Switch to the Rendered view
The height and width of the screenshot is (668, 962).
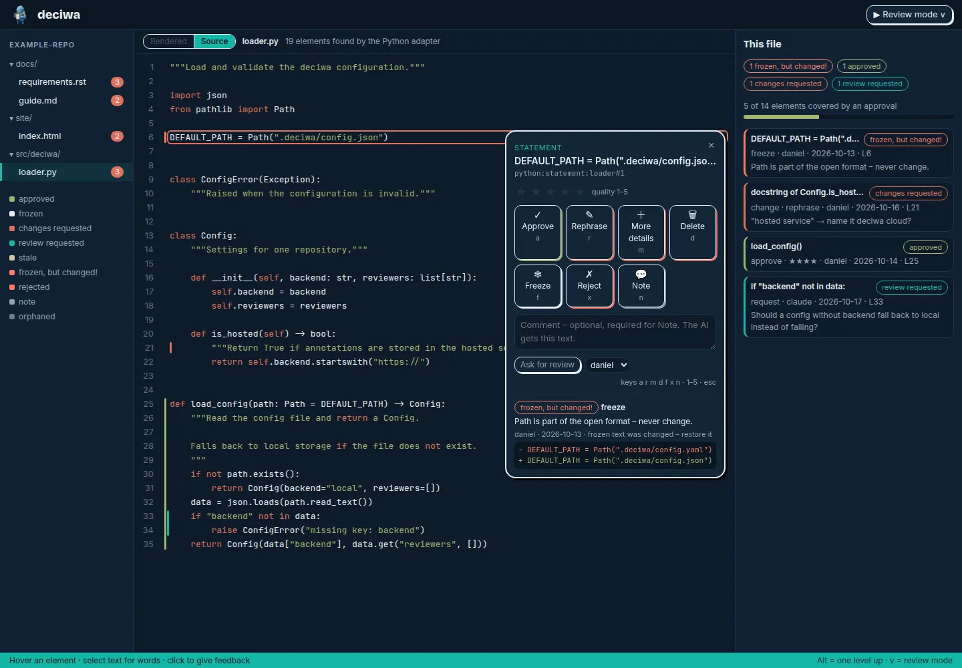coord(168,41)
